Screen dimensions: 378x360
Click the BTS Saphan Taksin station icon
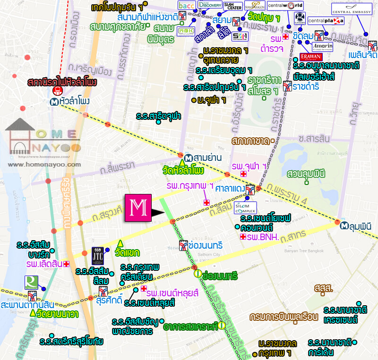pos(32,296)
